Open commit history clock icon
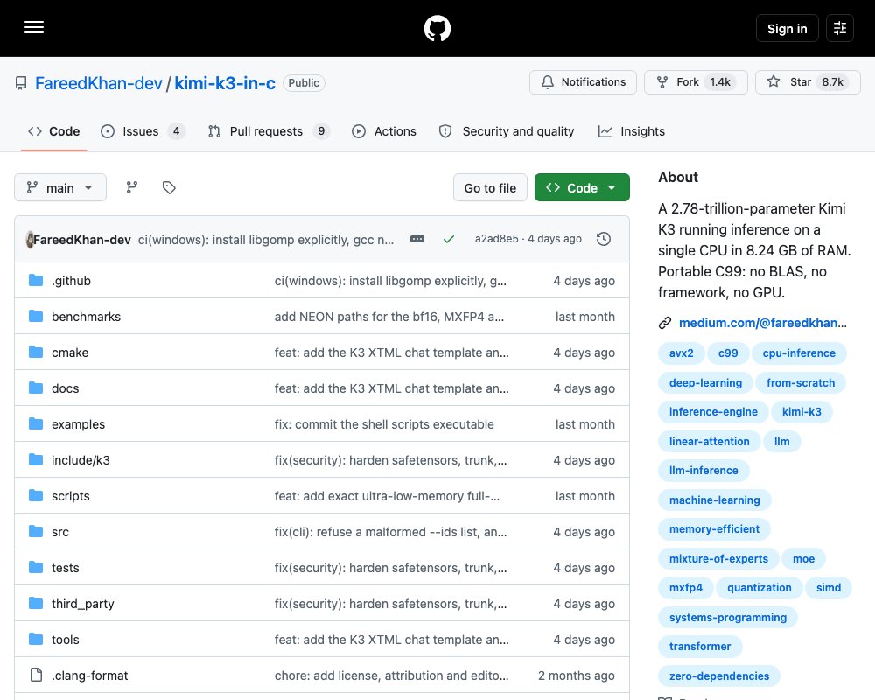The height and width of the screenshot is (700, 875). [x=603, y=239]
